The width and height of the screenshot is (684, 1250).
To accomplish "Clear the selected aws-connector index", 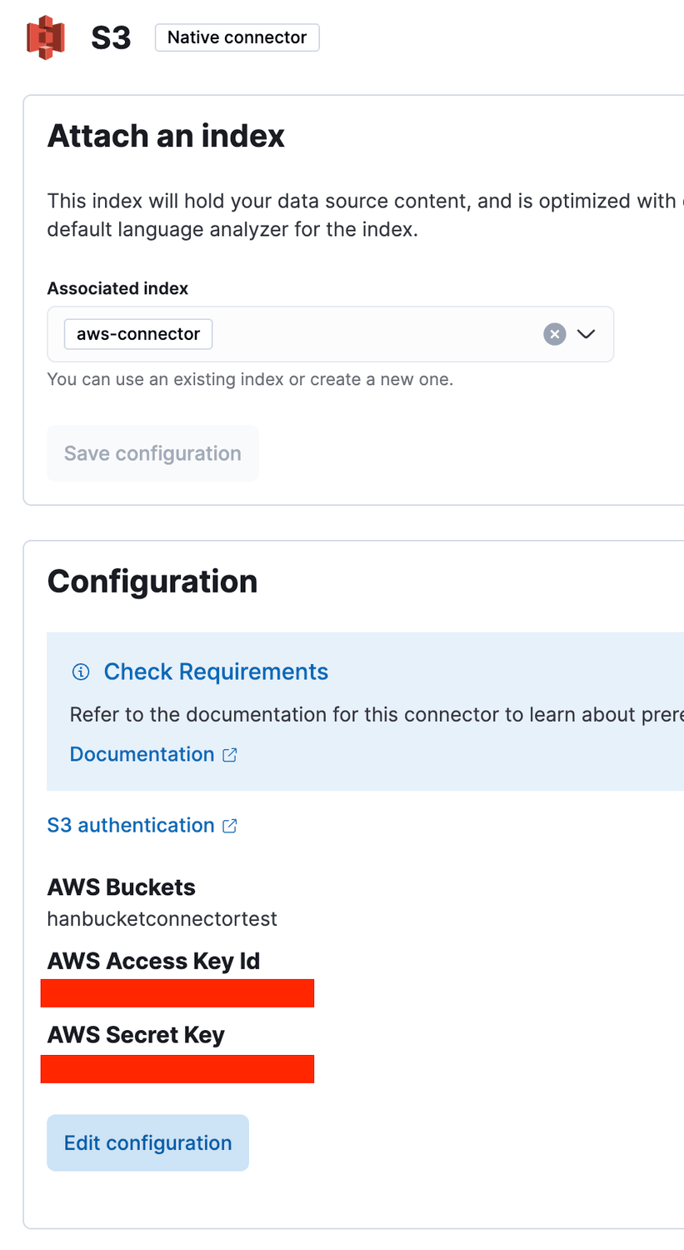I will point(555,334).
